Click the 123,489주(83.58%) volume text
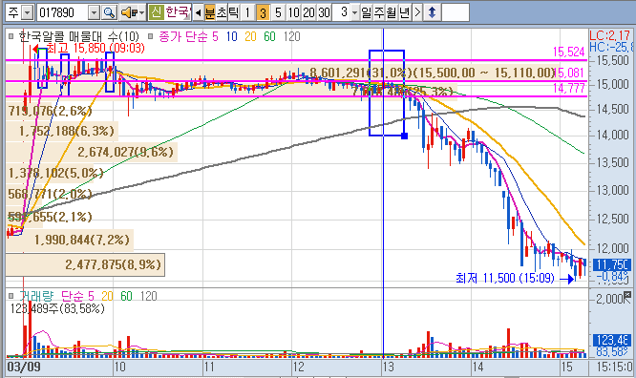This screenshot has height=378, width=636. pos(57,308)
